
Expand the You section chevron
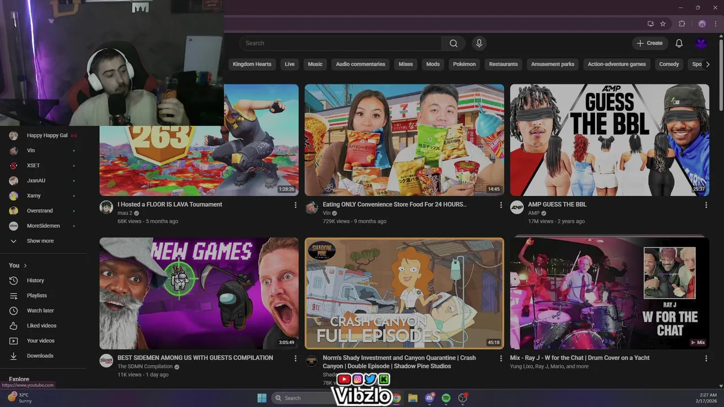click(25, 266)
